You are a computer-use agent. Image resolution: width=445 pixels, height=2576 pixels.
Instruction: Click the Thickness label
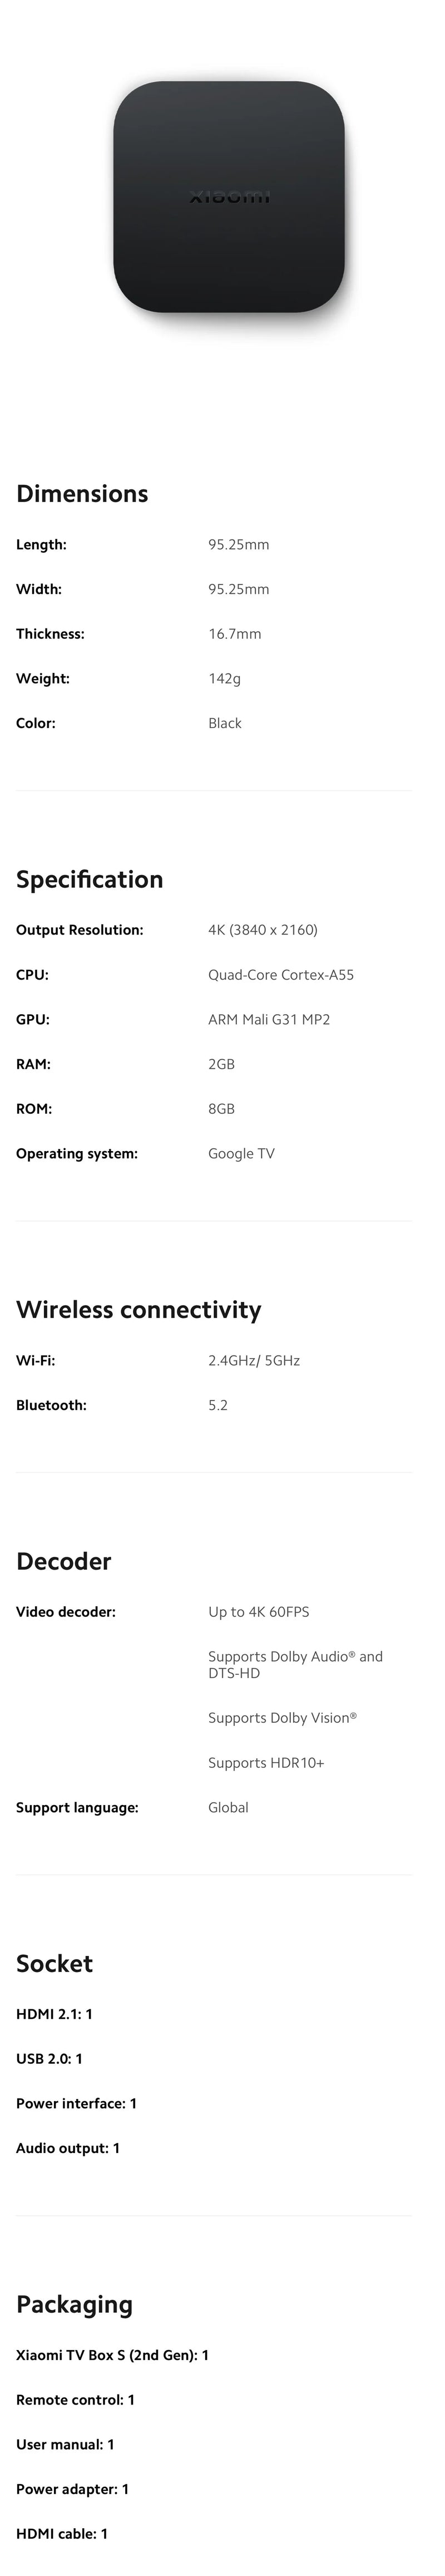pos(50,634)
